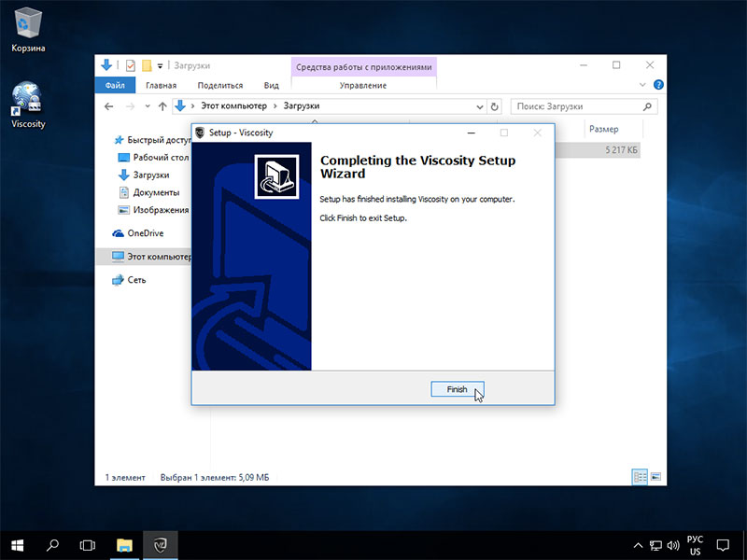Viewport: 747px width, 560px height.
Task: Open Документы in navigation pane
Action: click(148, 192)
